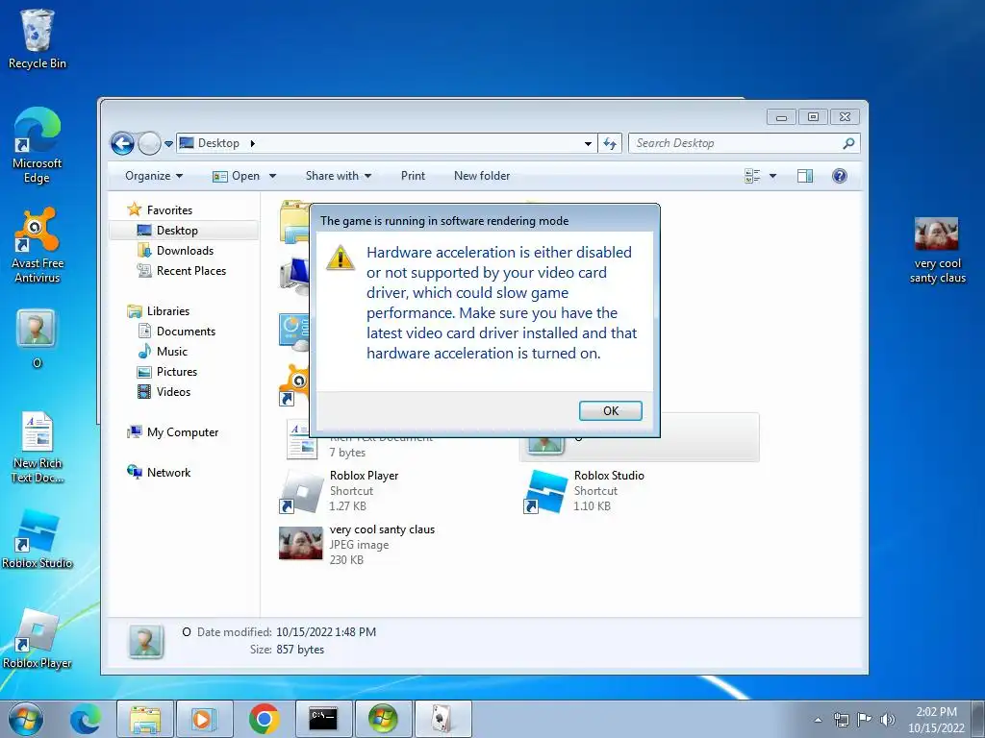Open Explorer help question mark
This screenshot has height=738, width=985.
click(839, 177)
